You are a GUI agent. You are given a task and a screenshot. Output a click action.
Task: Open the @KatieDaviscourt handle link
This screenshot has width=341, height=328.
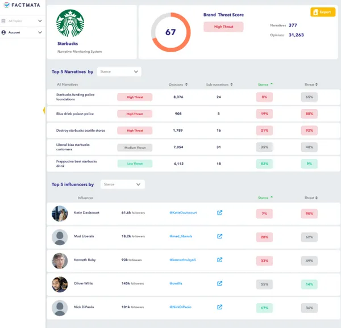click(x=183, y=213)
